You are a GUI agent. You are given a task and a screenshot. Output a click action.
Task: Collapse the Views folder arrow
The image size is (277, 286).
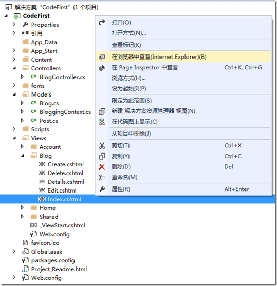tap(14, 138)
